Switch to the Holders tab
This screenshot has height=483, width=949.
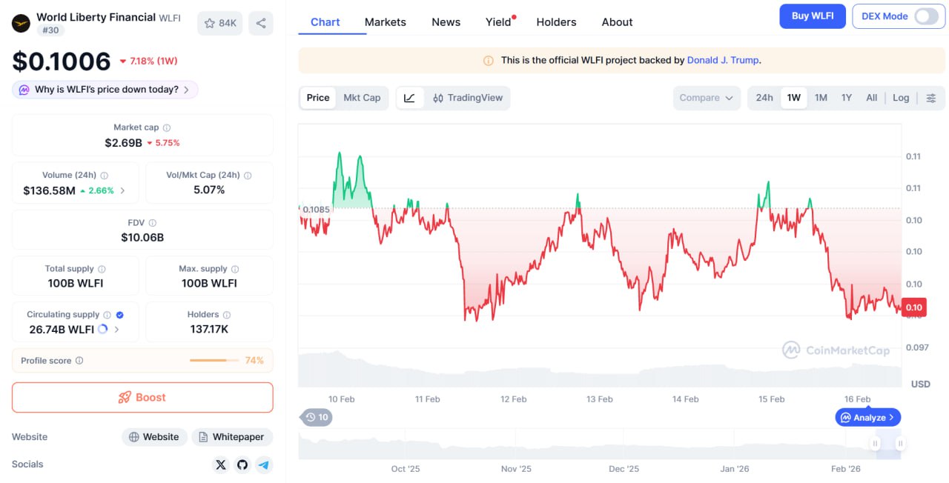556,22
